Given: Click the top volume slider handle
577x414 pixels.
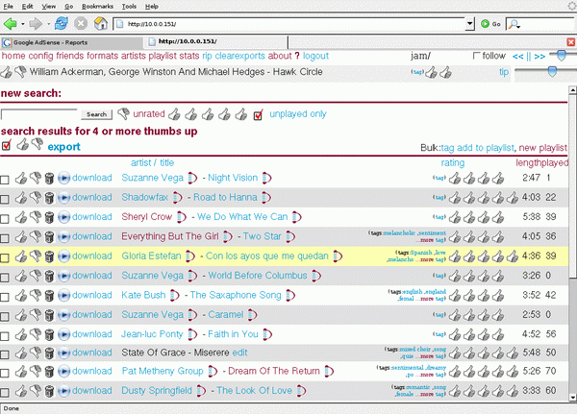Looking at the screenshot, I should [x=562, y=55].
